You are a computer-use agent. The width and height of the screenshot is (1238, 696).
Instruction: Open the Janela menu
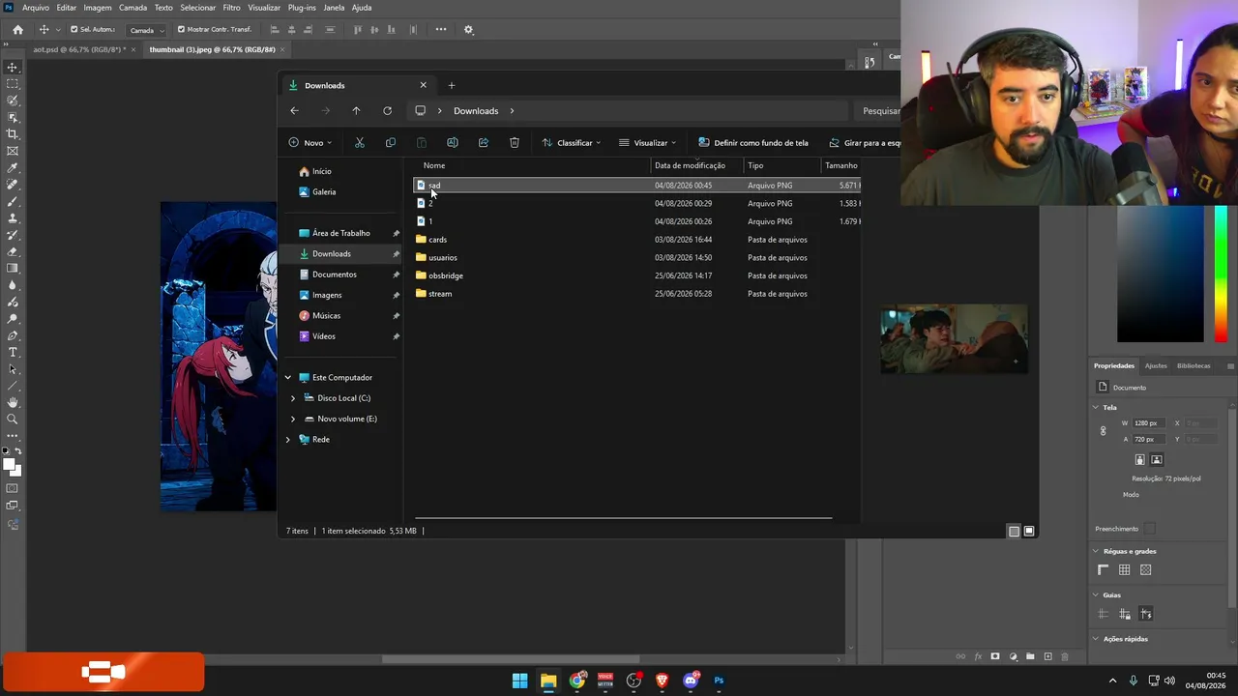coord(334,8)
